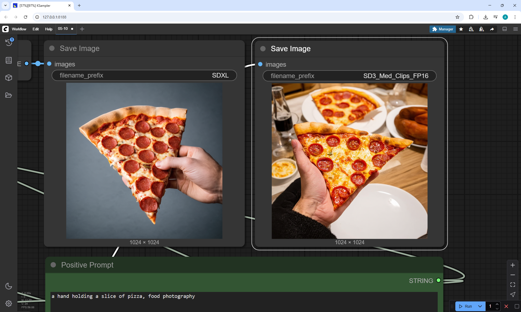The image size is (521, 312).
Task: Open the queue history sidebar icon
Action: [x=9, y=42]
